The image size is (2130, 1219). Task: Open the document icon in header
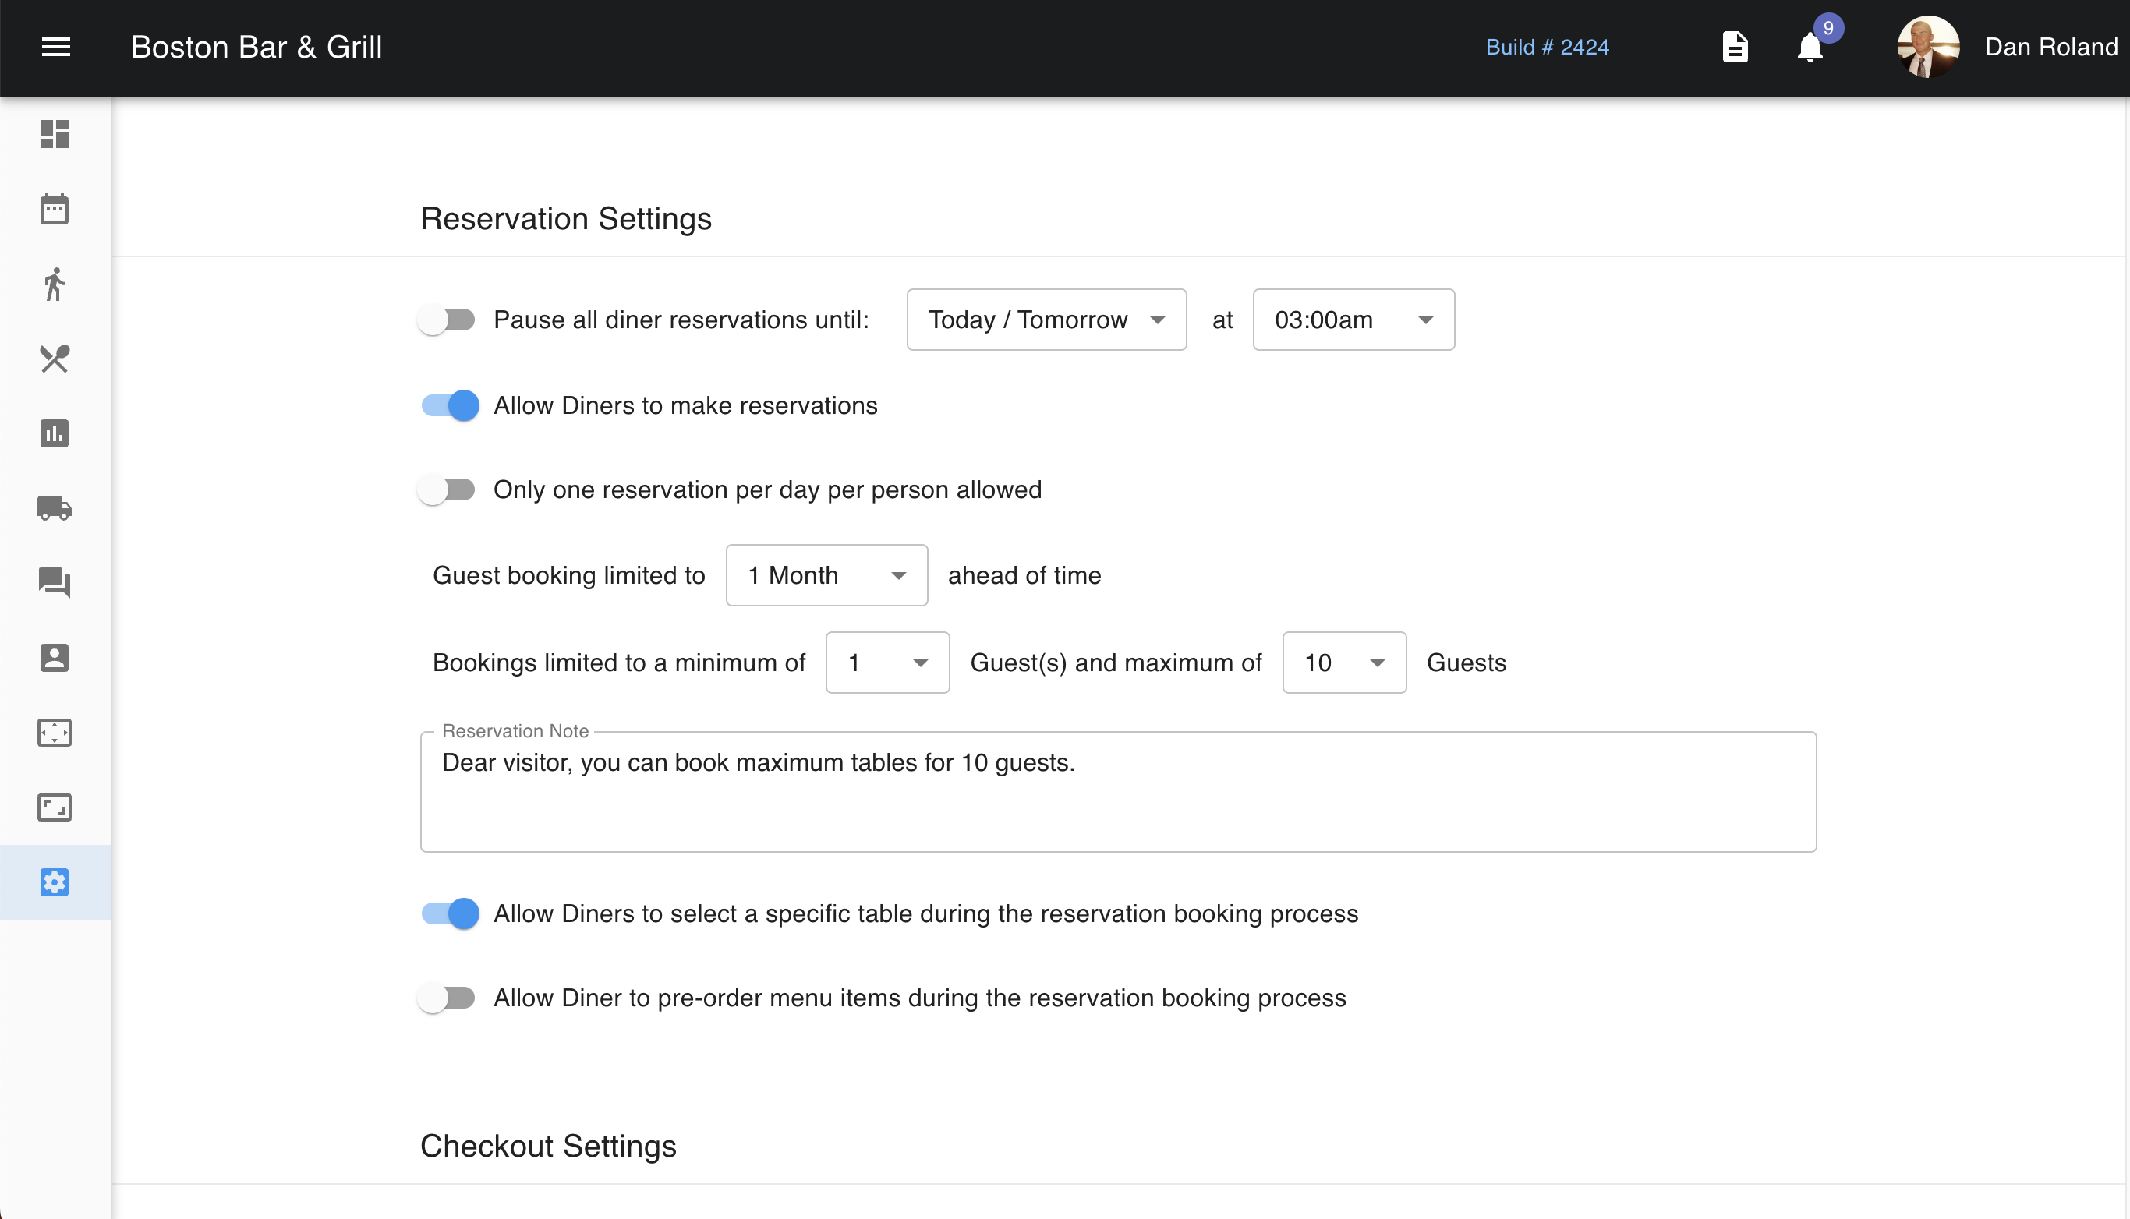pos(1735,47)
